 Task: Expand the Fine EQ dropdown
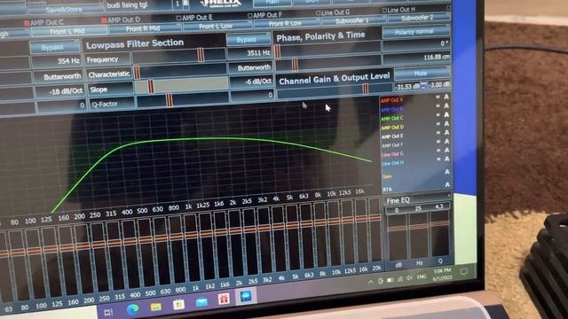point(418,199)
